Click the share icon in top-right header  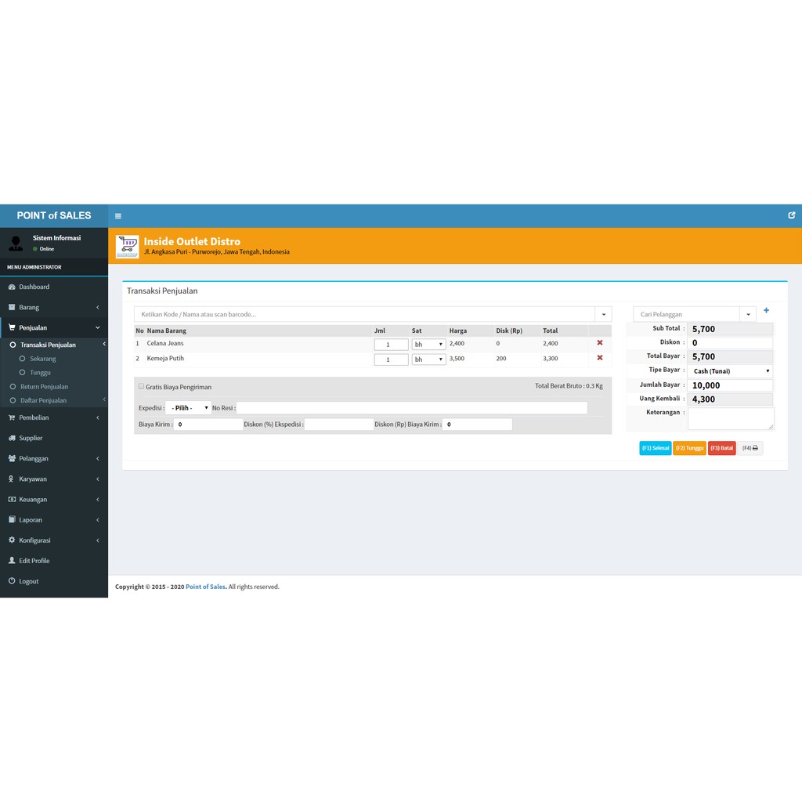791,215
